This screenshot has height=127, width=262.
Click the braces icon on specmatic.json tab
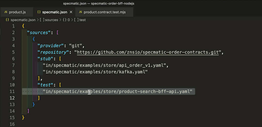pyautogui.click(x=39, y=12)
